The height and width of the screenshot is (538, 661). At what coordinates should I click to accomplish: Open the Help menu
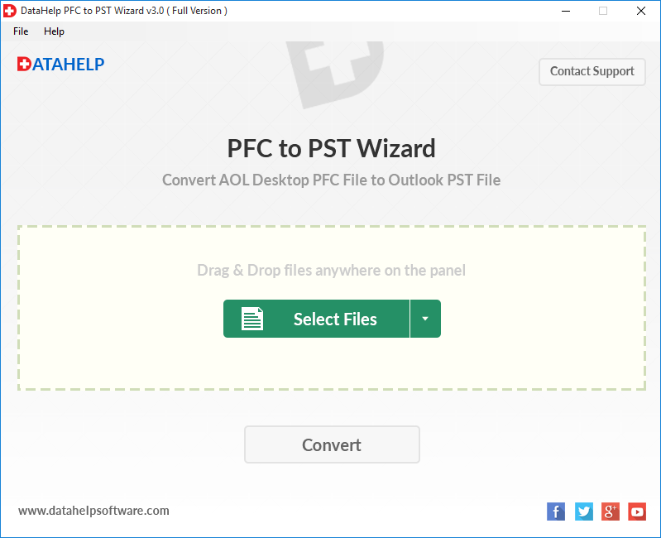54,31
